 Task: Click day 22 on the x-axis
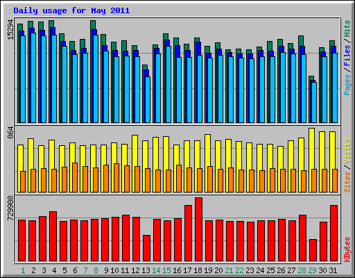[x=239, y=270]
